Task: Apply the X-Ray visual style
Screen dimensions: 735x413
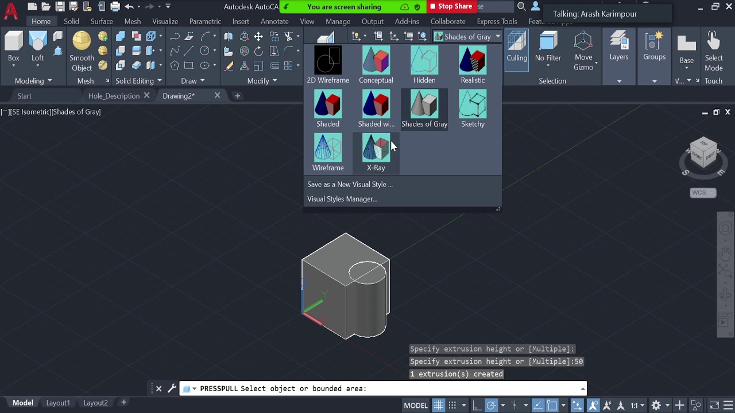Action: 376,153
